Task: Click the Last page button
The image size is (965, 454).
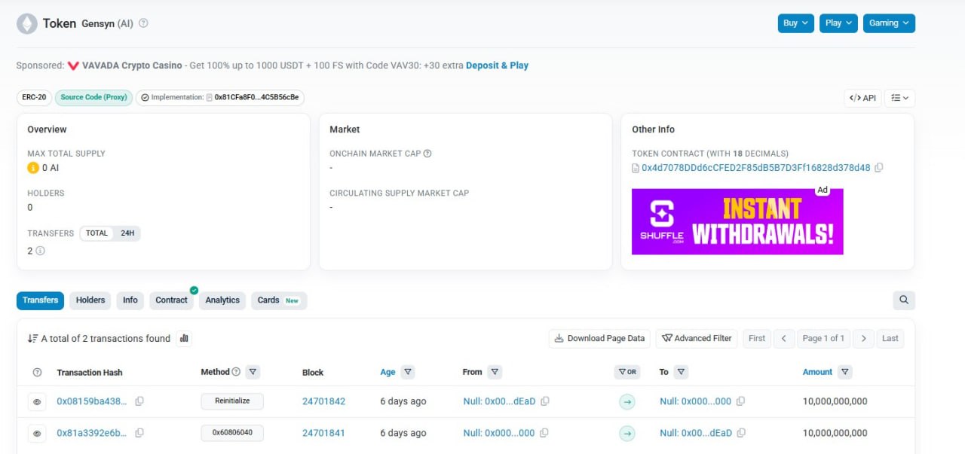Action: pyautogui.click(x=890, y=339)
